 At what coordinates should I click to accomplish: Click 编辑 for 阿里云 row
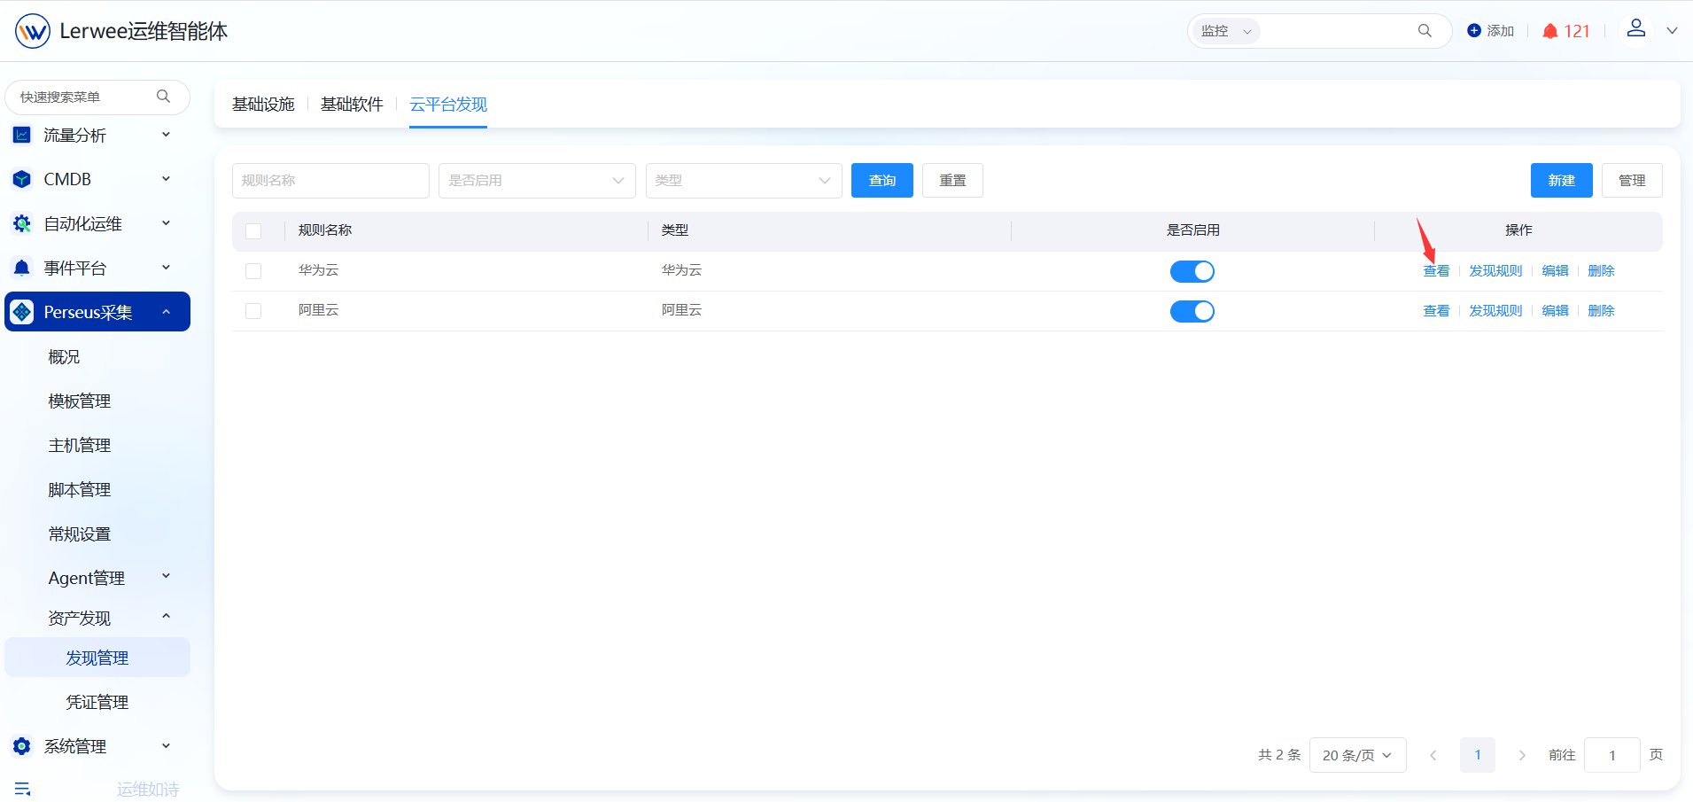1555,311
